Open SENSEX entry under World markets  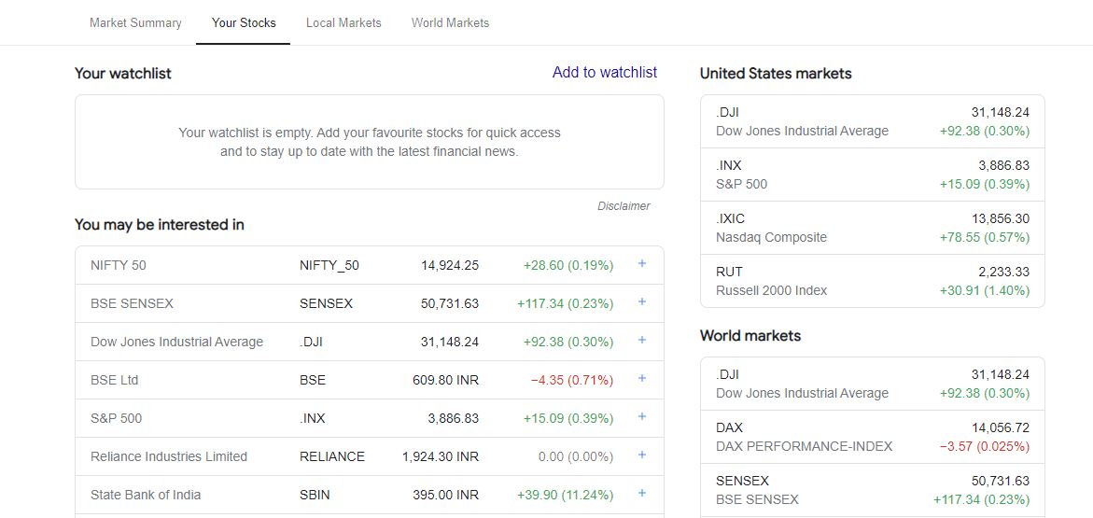872,490
